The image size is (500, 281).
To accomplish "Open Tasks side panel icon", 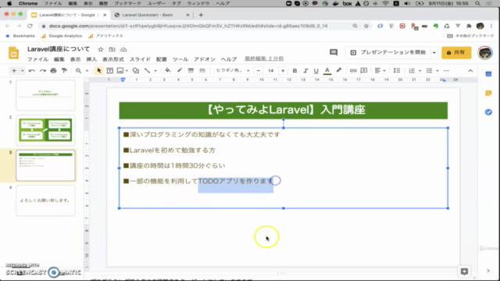I will tap(488, 112).
